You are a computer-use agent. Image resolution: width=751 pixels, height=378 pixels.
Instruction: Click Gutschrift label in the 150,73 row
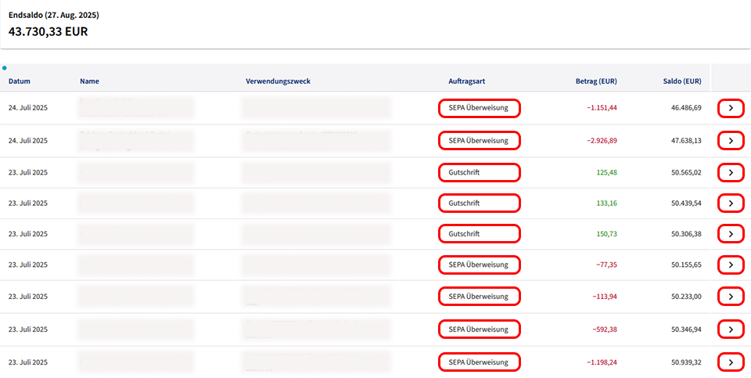(x=479, y=234)
